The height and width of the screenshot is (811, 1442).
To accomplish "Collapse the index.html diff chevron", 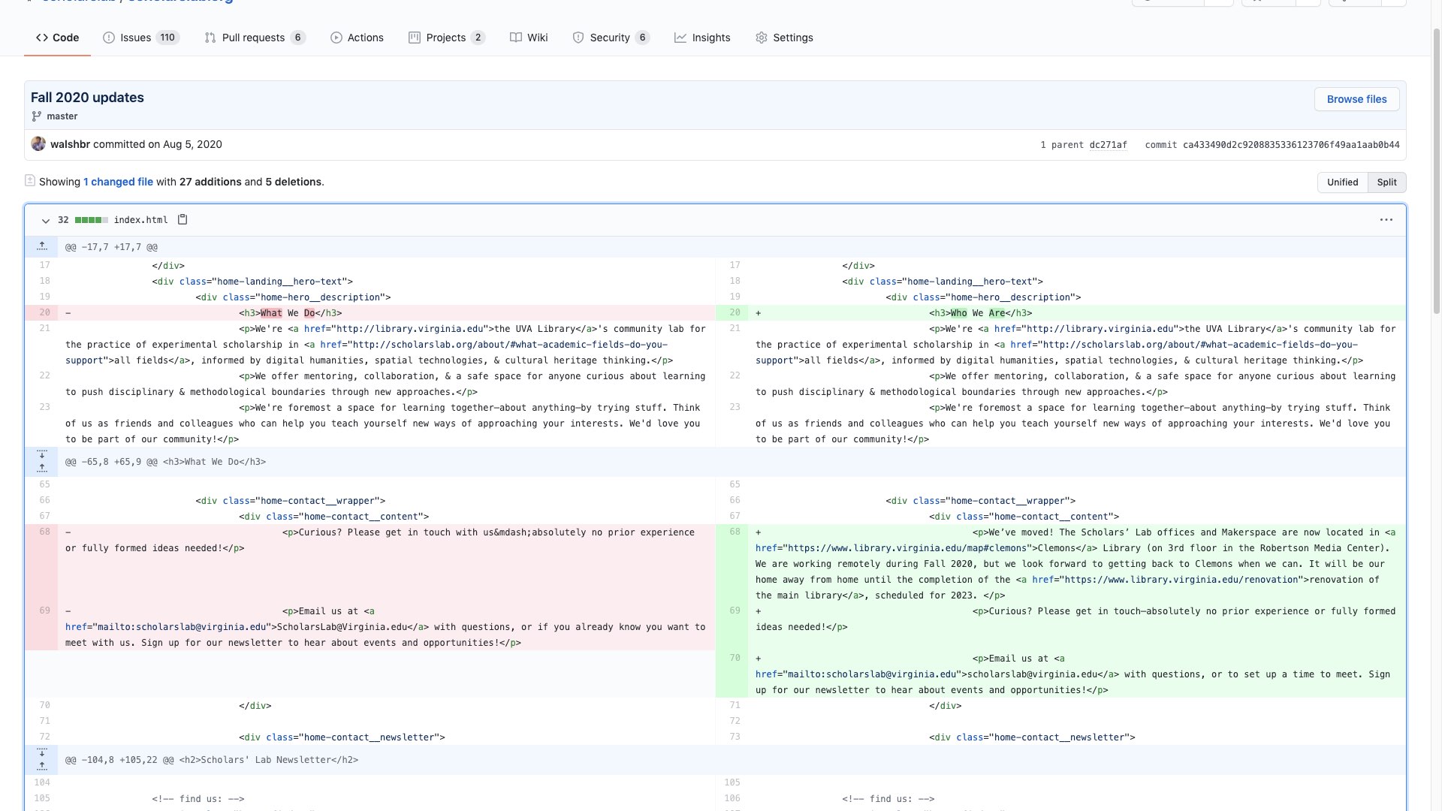I will coord(45,221).
